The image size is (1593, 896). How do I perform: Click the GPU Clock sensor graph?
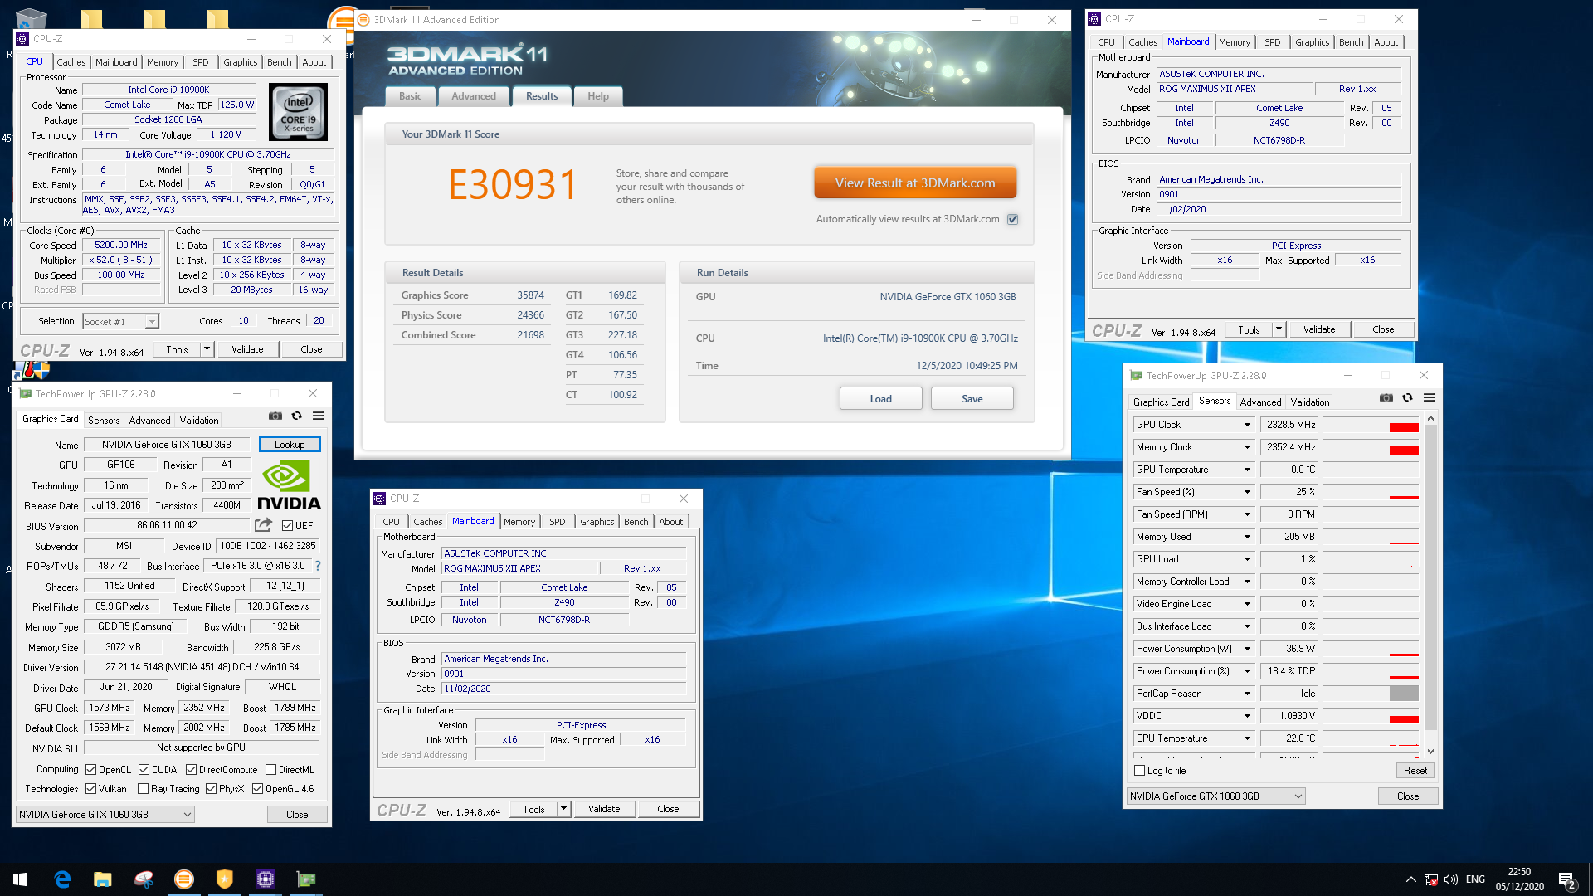[x=1371, y=425]
